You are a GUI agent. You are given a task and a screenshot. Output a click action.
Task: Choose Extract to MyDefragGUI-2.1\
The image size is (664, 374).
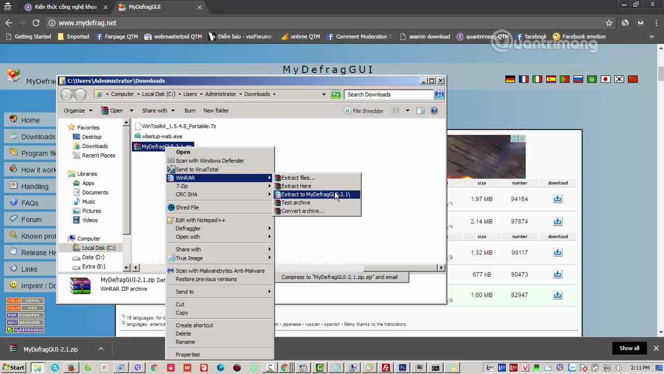pyautogui.click(x=317, y=194)
